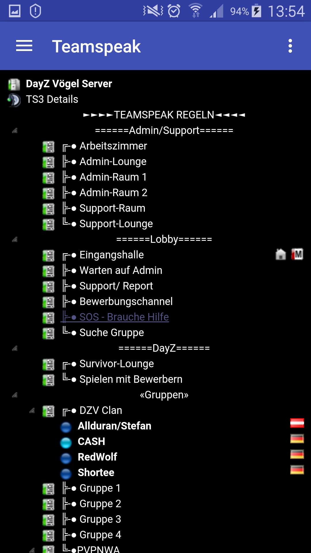311x553 pixels.
Task: Collapse the DZV Clan channel
Action: point(32,410)
